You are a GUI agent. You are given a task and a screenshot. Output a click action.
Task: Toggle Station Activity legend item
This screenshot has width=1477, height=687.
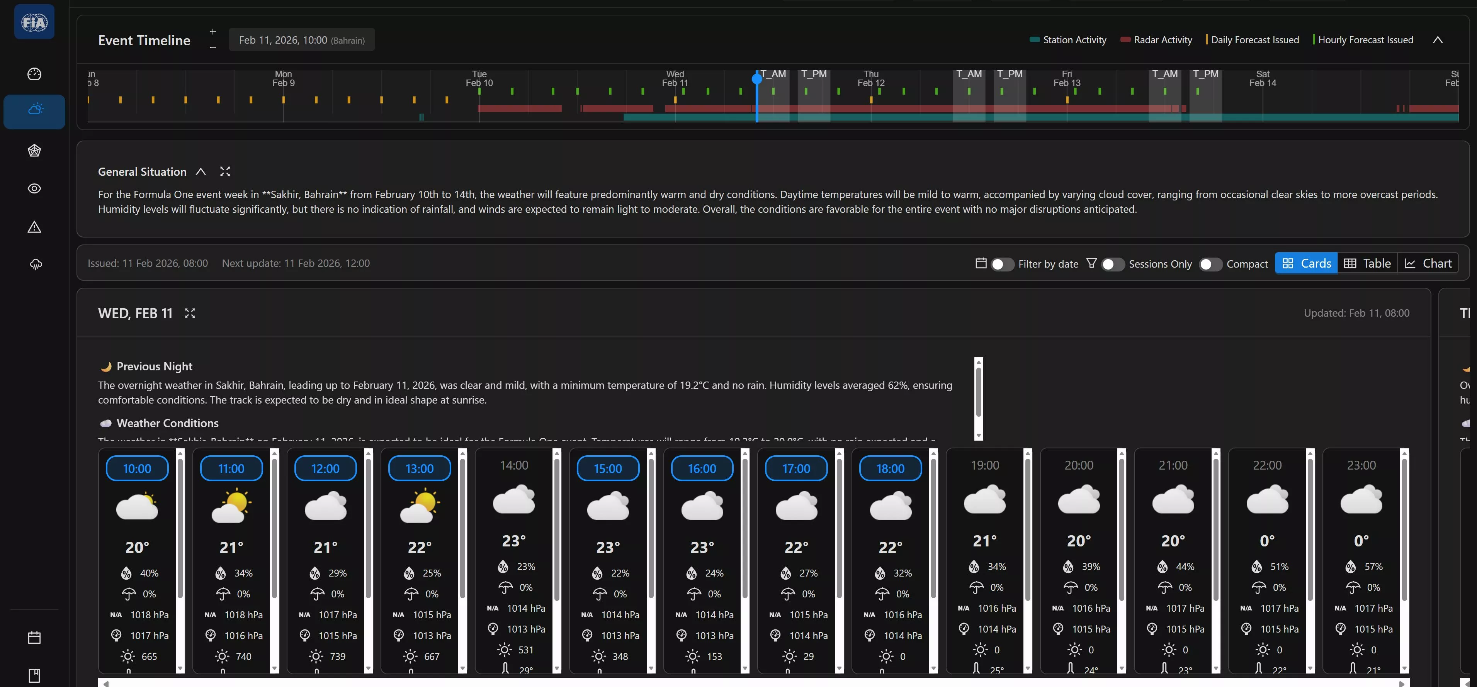1067,39
